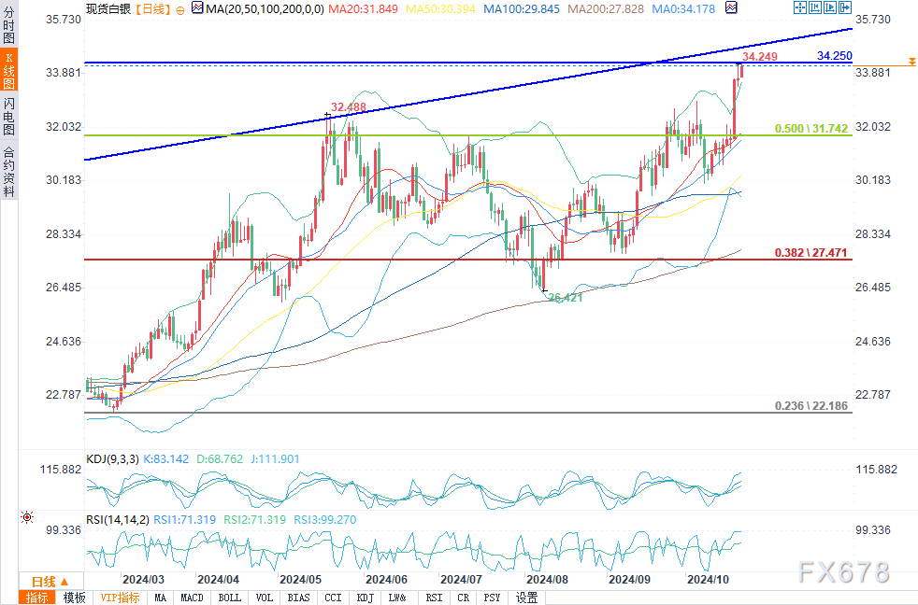Image resolution: width=918 pixels, height=605 pixels.
Task: Click the 2024/06 date axis label
Action: [x=386, y=579]
